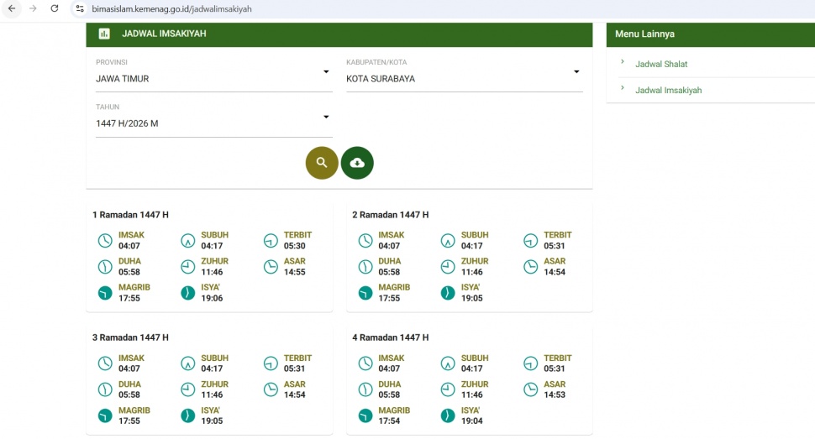Go back using browser back arrow
This screenshot has height=439, width=815.
tap(12, 8)
